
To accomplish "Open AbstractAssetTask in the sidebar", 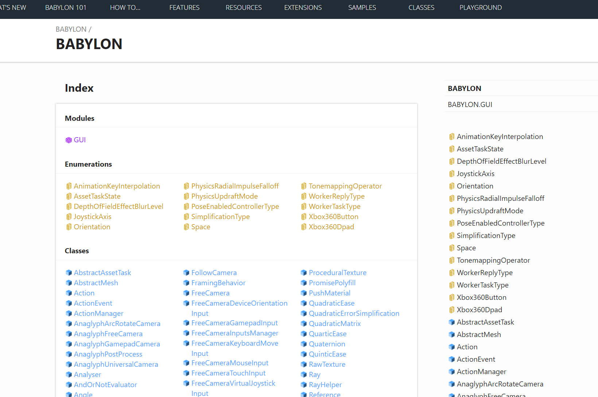I will click(485, 322).
